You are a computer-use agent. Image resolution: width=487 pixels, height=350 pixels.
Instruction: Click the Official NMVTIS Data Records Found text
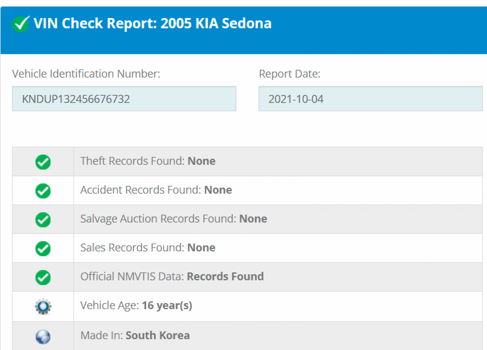(172, 276)
